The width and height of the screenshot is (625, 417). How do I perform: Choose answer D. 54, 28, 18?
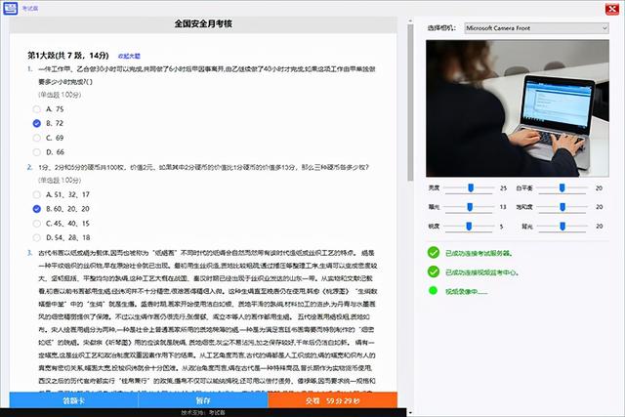(x=37, y=237)
